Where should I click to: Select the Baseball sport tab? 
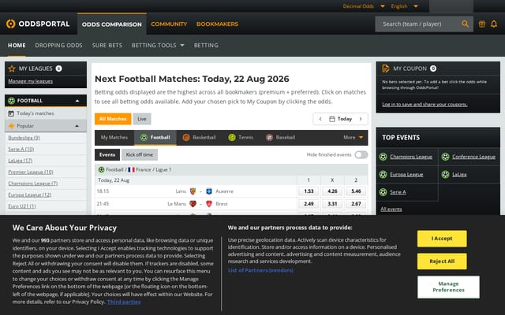tap(281, 137)
